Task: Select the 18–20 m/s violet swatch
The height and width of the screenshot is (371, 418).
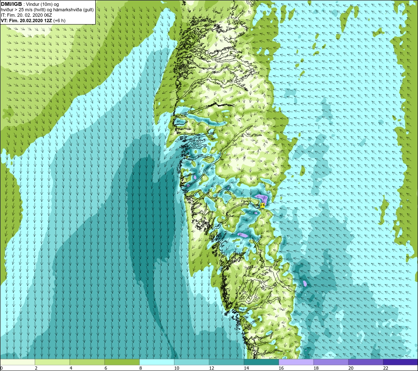Action: click(331, 362)
